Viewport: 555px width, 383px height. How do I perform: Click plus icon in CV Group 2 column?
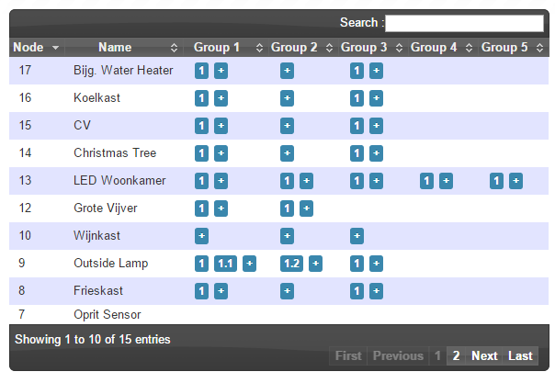[x=287, y=126]
